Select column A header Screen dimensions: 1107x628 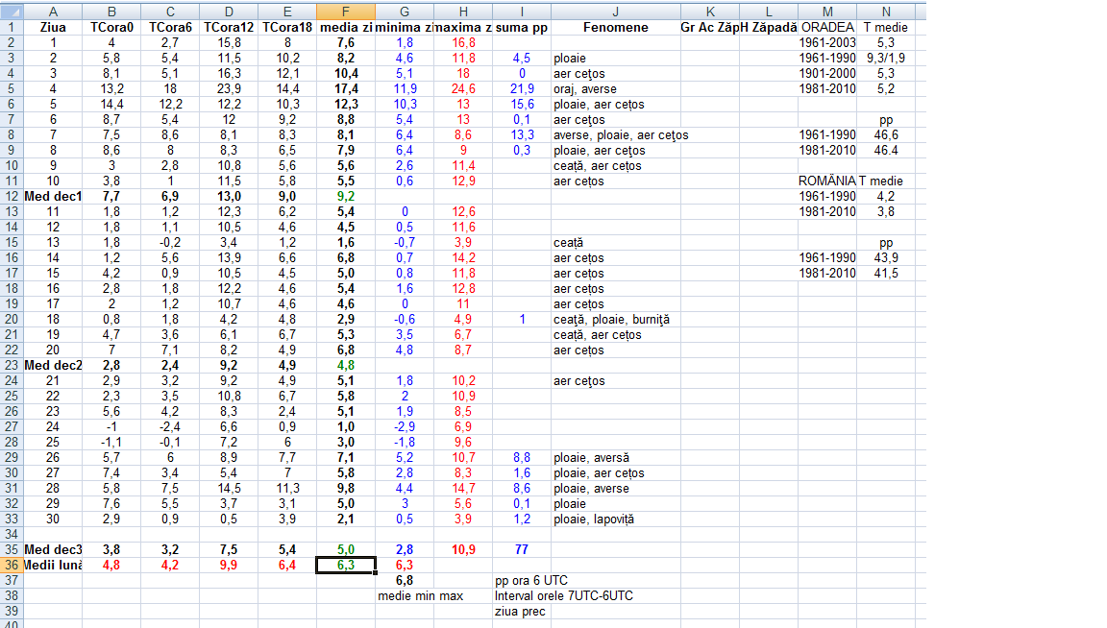coord(53,12)
